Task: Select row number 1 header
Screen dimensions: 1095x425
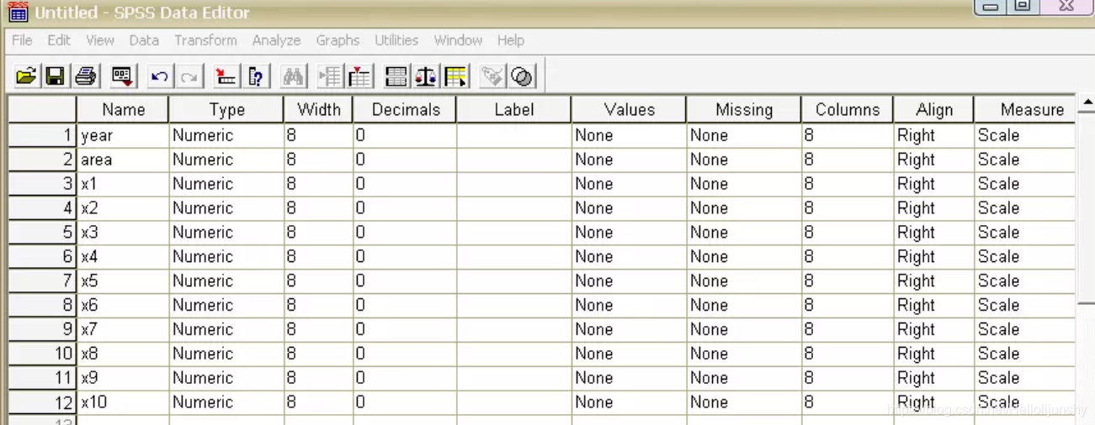Action: tap(42, 135)
